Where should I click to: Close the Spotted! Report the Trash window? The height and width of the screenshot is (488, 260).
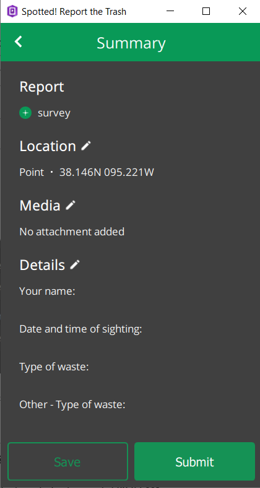tap(243, 12)
